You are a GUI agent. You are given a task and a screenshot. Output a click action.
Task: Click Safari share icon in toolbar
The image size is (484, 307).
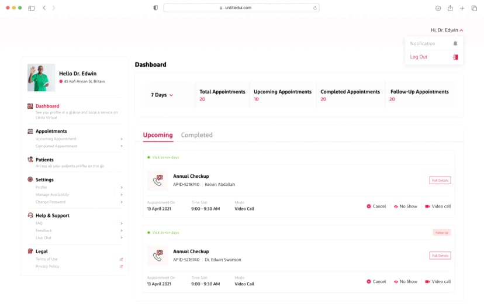tap(450, 8)
